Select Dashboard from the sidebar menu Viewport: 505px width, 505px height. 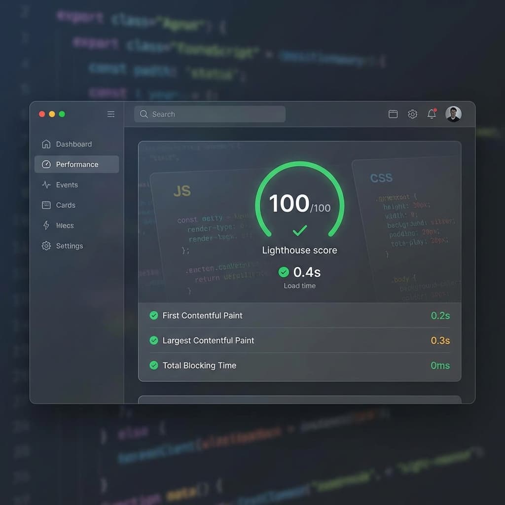point(74,144)
